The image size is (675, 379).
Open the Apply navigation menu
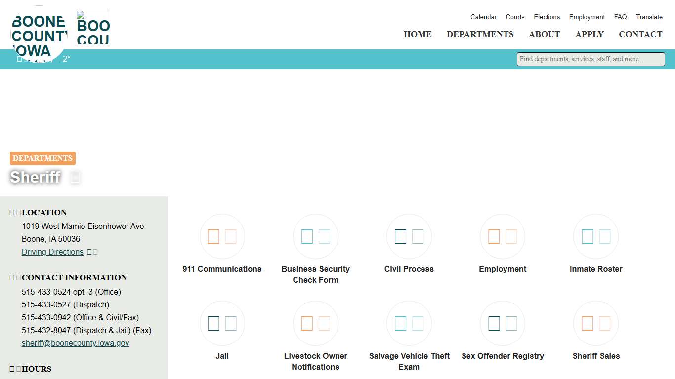pos(589,34)
